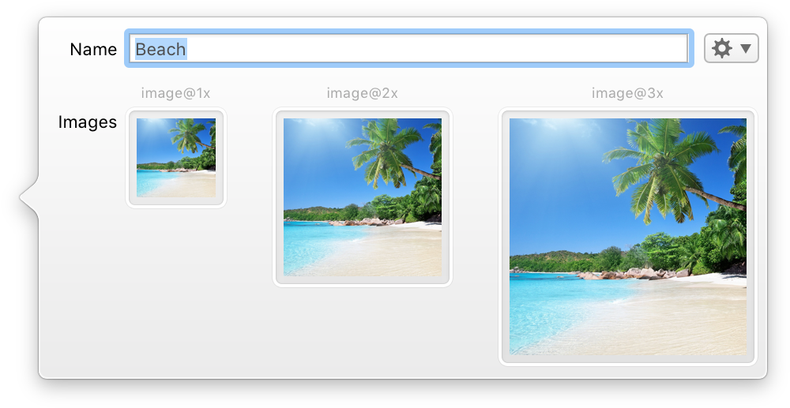790x408 pixels.
Task: Click the highlighted Beach text
Action: [160, 49]
